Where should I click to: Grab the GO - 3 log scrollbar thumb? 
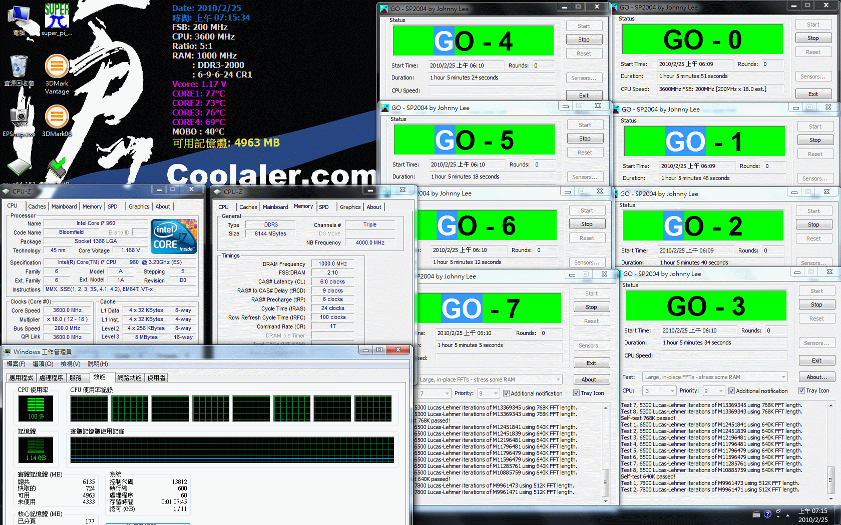point(830,479)
